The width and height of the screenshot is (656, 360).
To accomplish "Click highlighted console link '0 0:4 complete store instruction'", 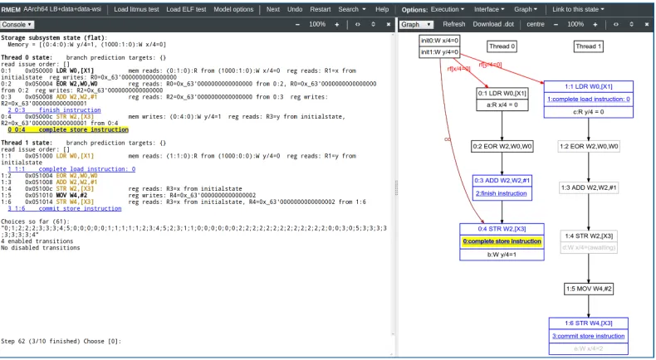I will [68, 129].
